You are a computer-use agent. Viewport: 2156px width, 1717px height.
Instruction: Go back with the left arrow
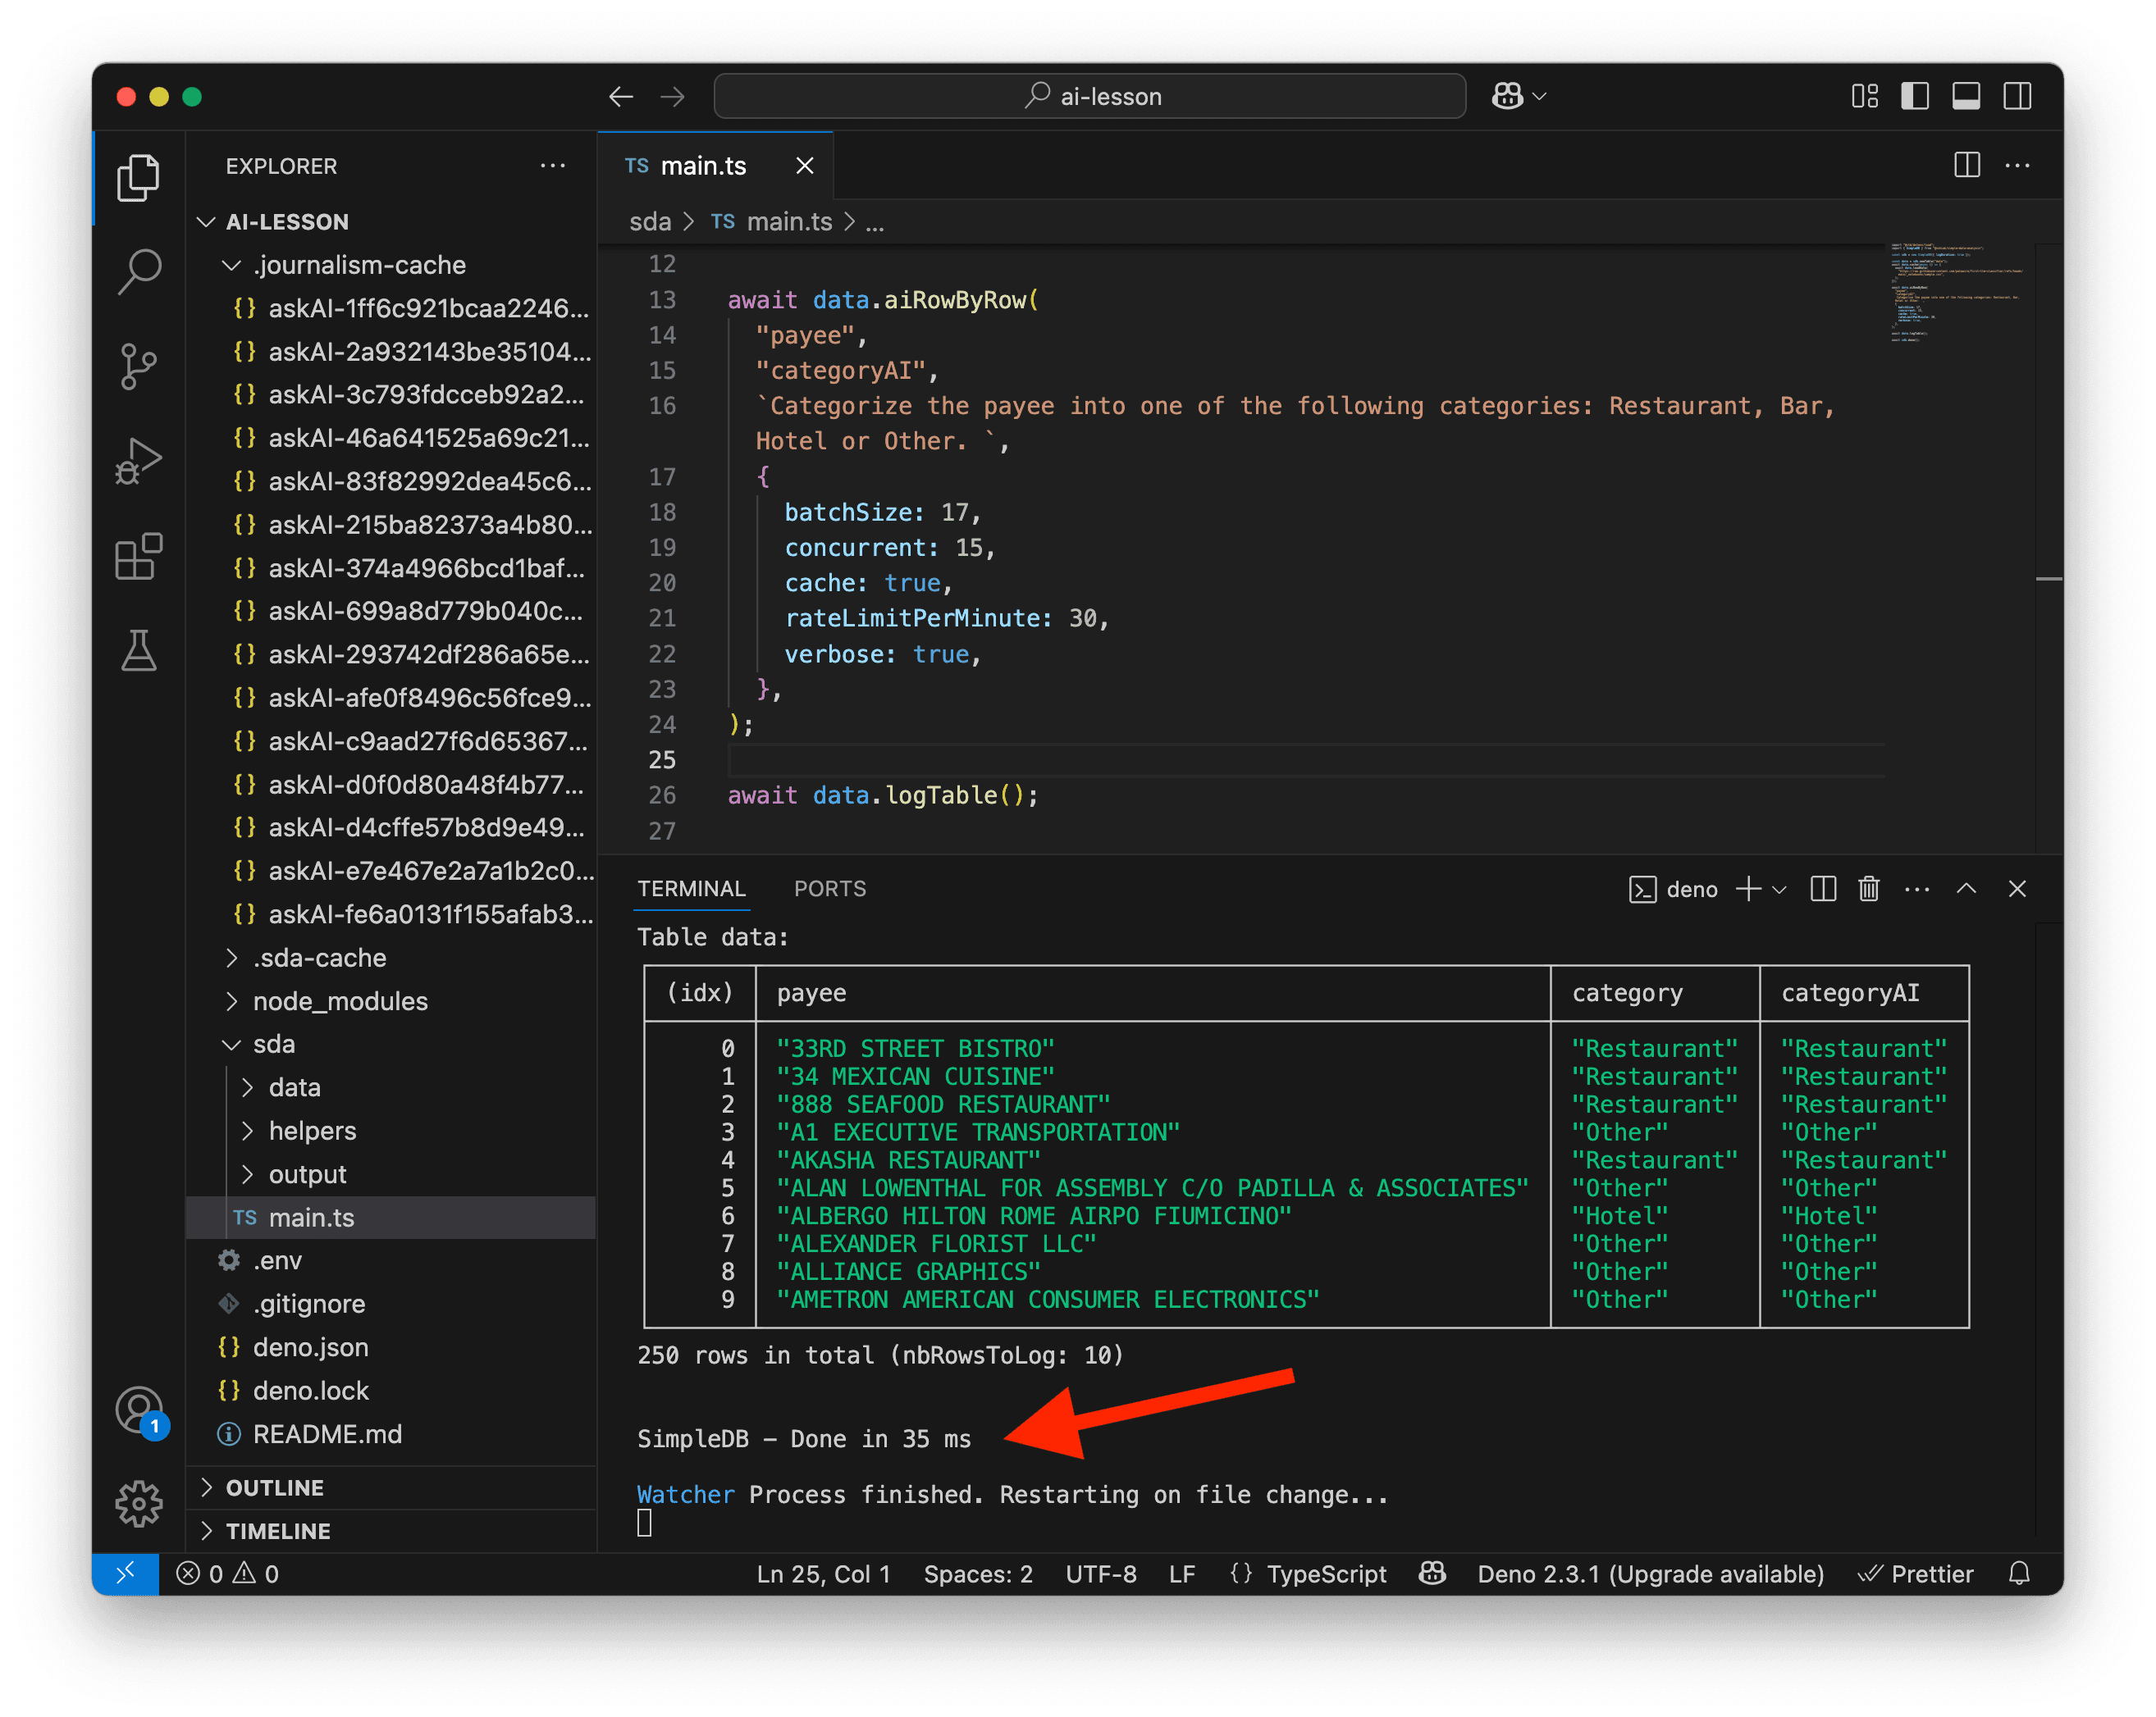pyautogui.click(x=621, y=97)
